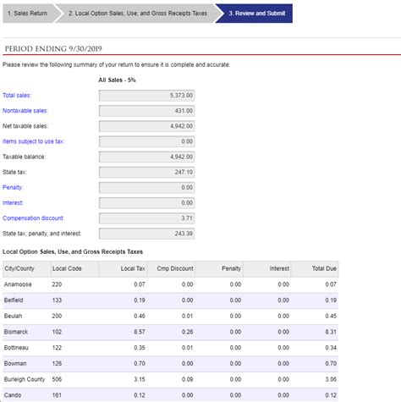This screenshot has height=402, width=401.
Task: Click local code 122 for Bottineau
Action: click(57, 348)
